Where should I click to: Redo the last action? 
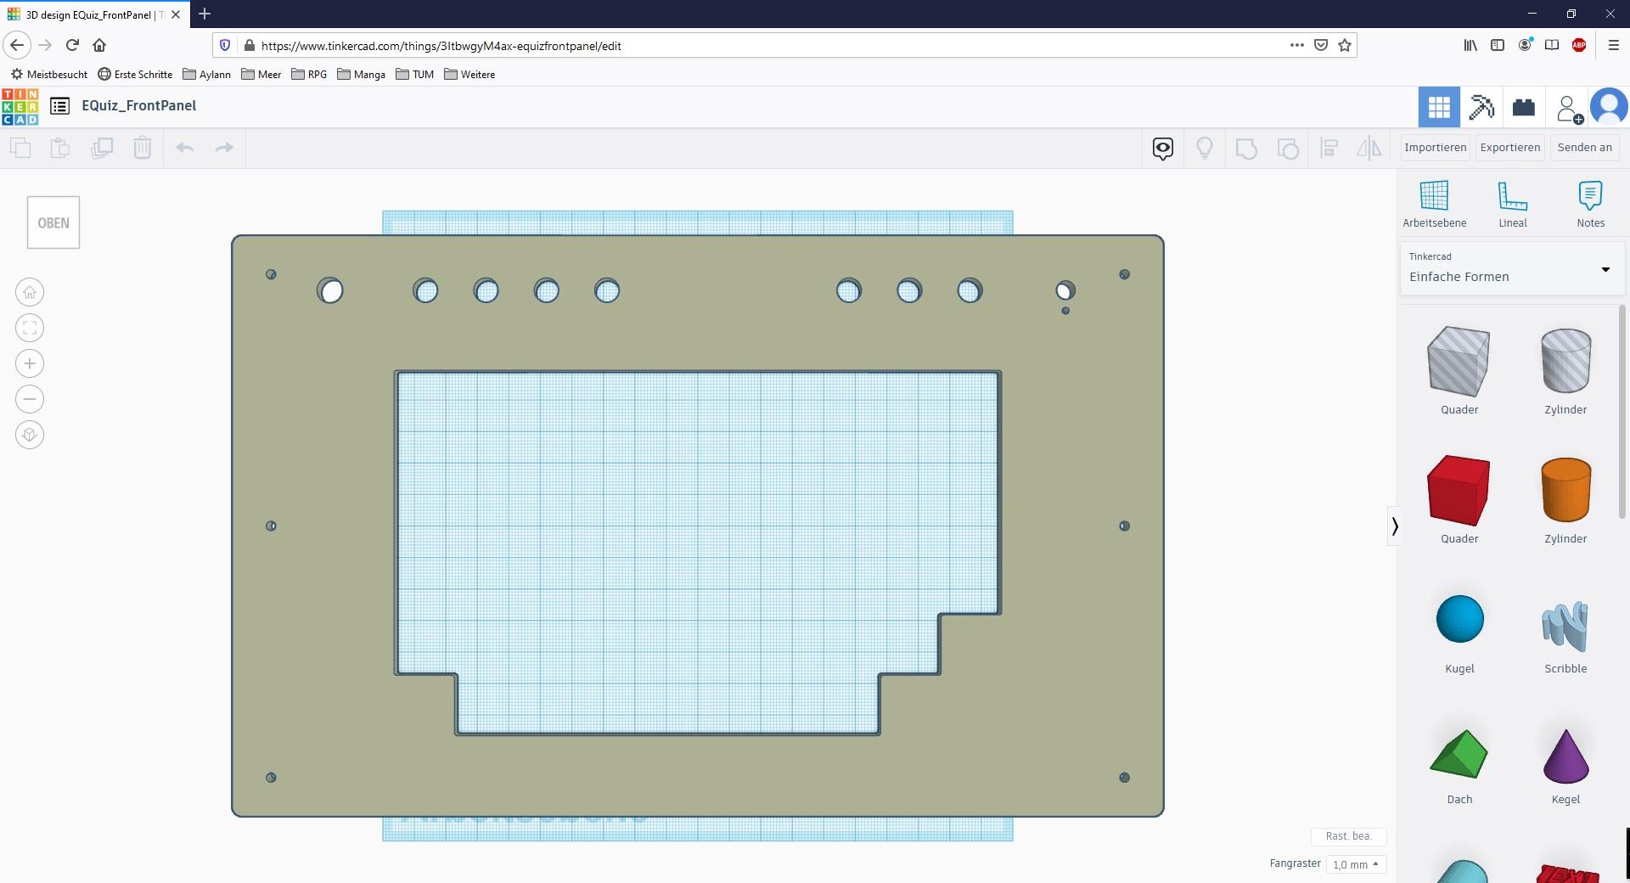tap(224, 148)
